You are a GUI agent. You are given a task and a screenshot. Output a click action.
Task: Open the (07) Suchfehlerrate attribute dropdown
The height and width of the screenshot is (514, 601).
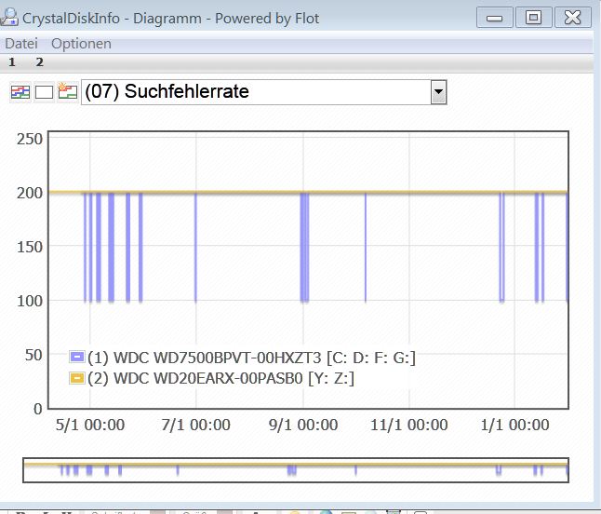pyautogui.click(x=263, y=92)
